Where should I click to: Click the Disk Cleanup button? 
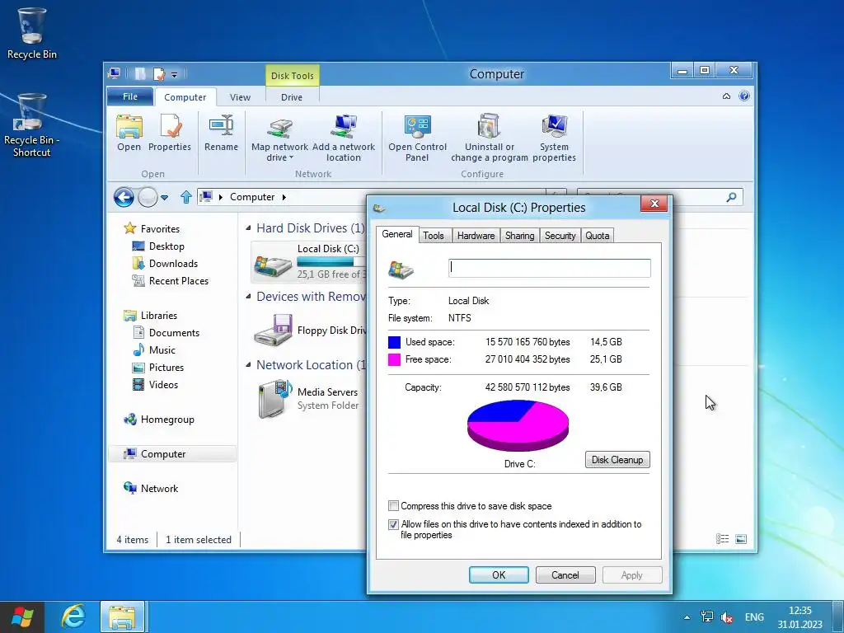[x=617, y=460]
